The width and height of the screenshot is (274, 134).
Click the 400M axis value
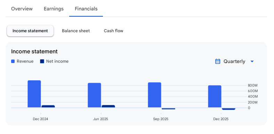point(253,97)
